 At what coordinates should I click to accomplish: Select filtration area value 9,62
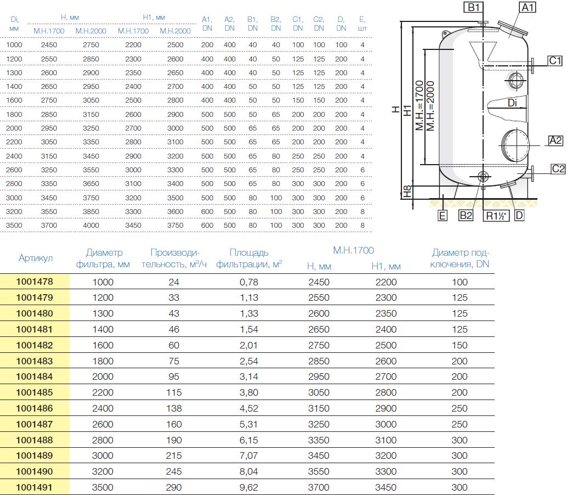[x=249, y=487]
